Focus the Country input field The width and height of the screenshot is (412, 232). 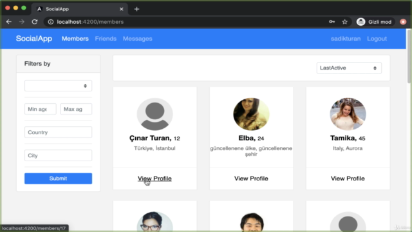tap(58, 132)
